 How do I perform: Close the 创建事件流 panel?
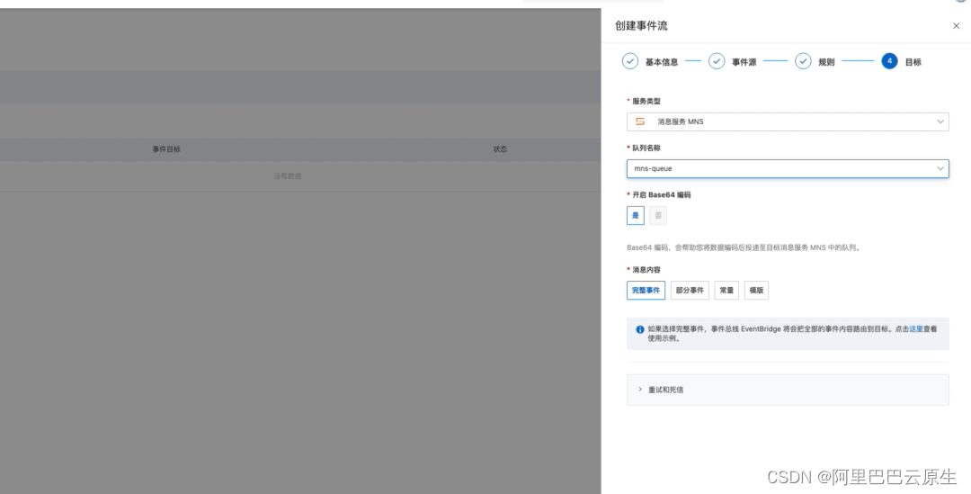956,26
